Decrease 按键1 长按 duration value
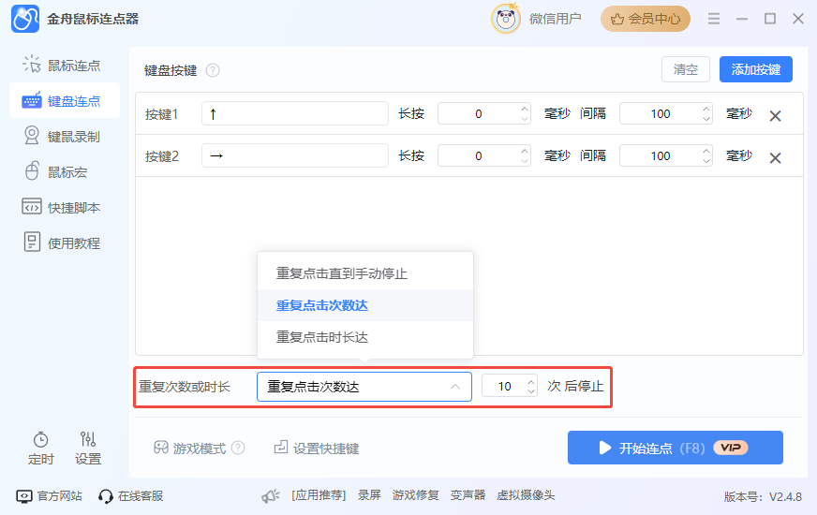The width and height of the screenshot is (817, 515). (x=525, y=119)
